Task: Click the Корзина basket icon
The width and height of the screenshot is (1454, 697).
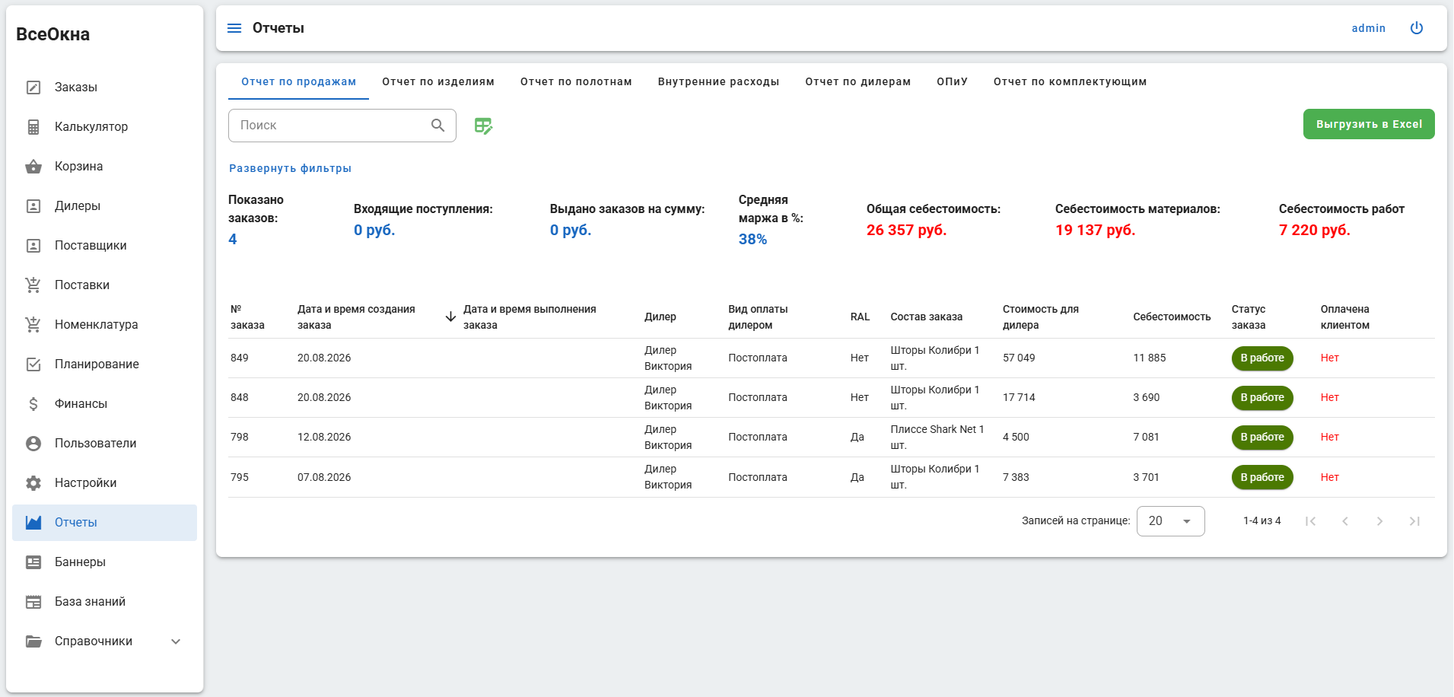Action: 33,167
